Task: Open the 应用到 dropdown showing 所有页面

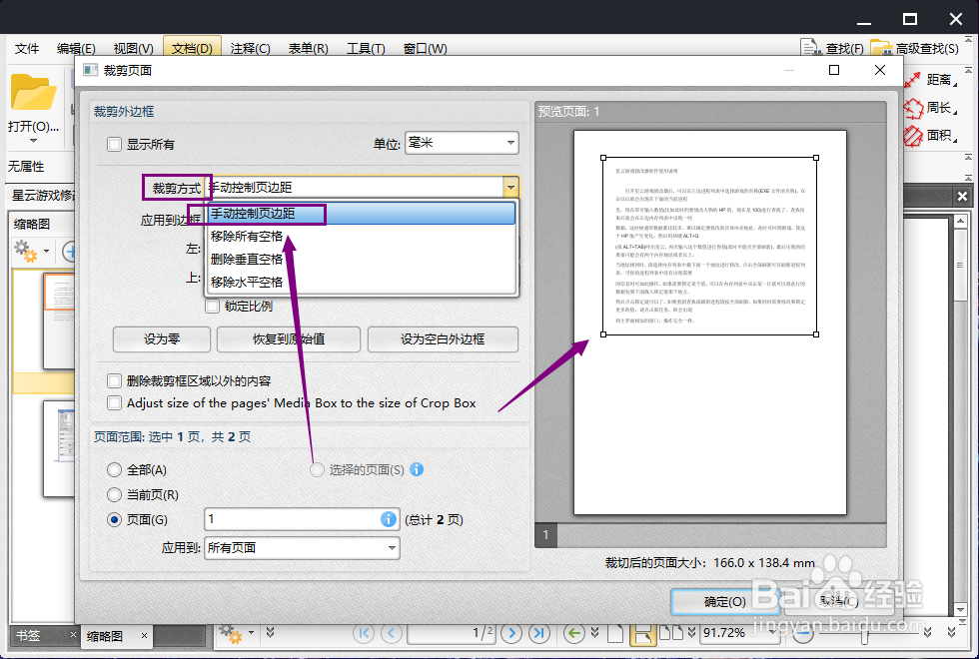Action: point(302,547)
